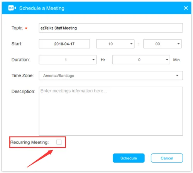The image size is (193, 173).
Task: Close the Schedule a Meeting dialog
Action: point(186,8)
